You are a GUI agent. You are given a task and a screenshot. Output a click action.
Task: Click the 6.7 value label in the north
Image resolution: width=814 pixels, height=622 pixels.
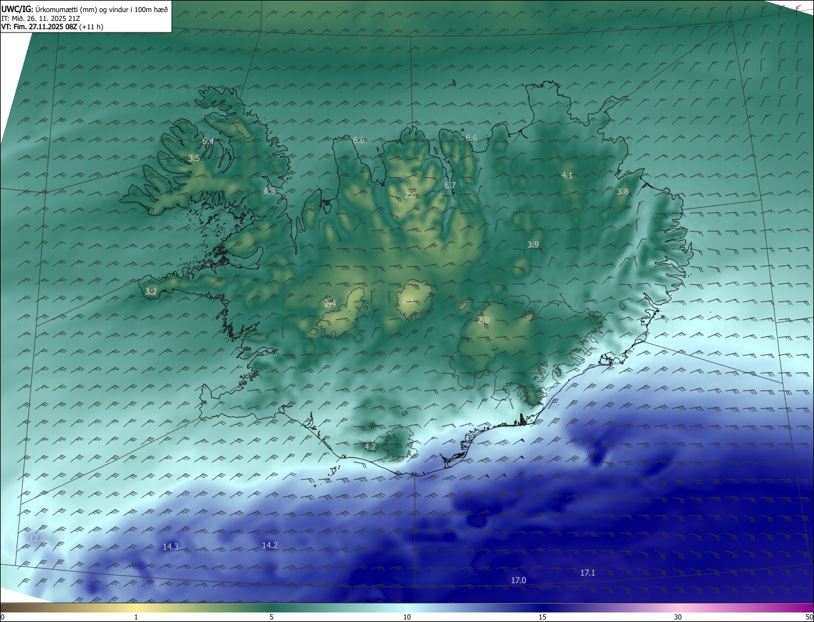pos(450,185)
